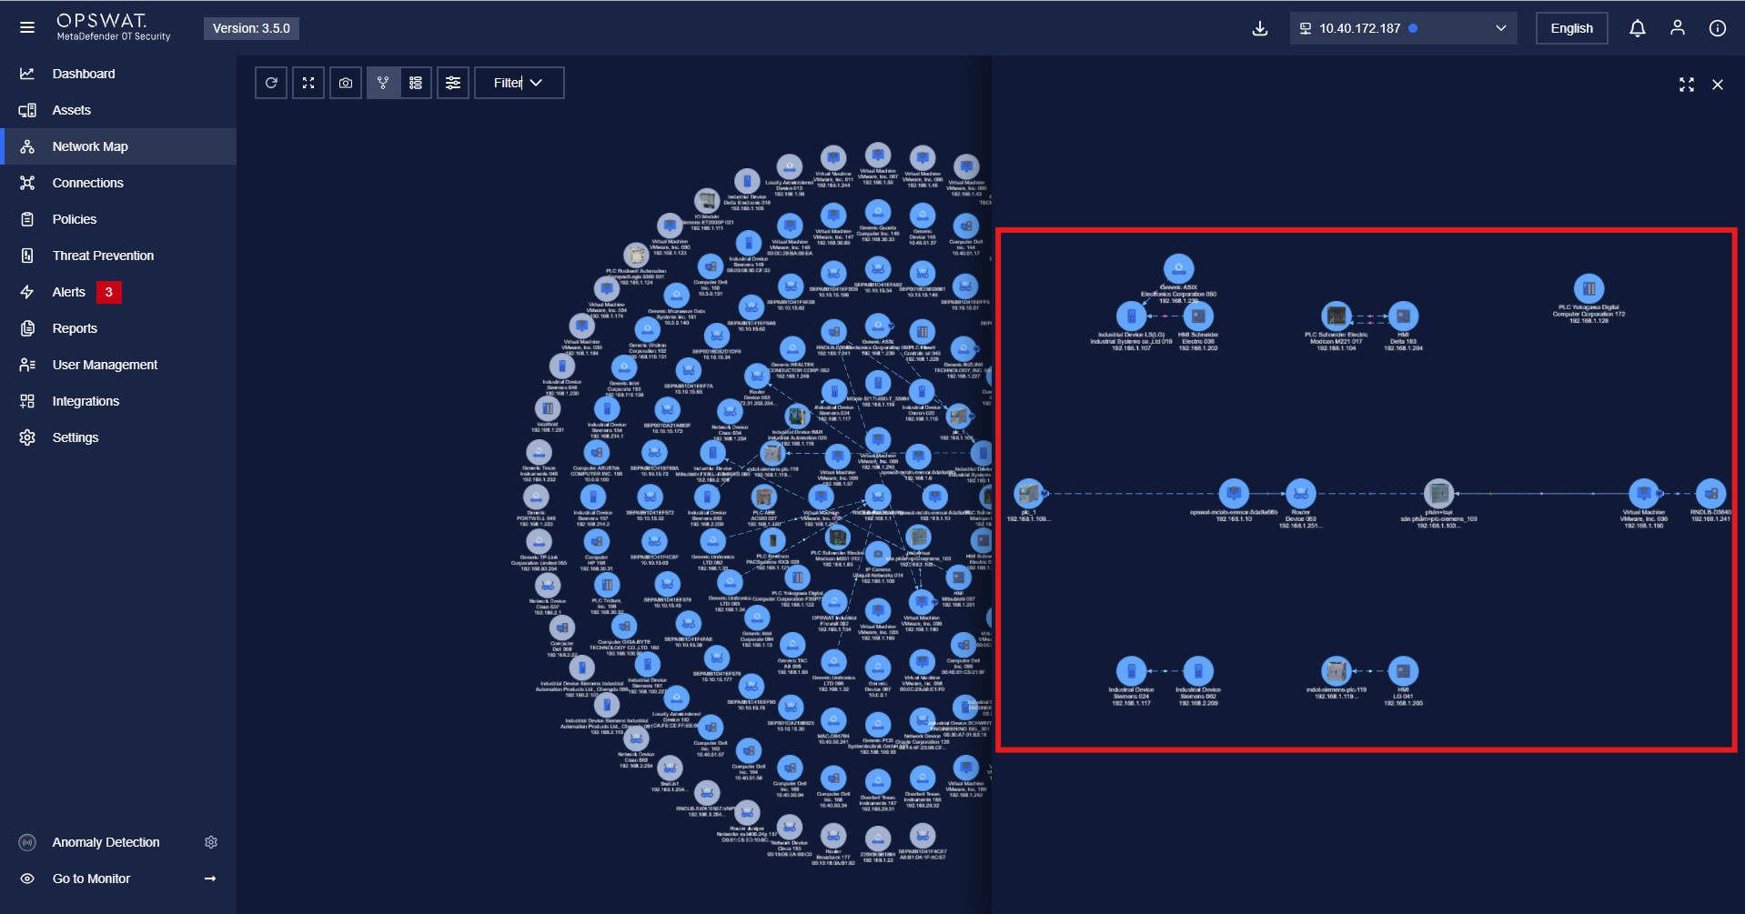The image size is (1745, 914).
Task: Navigate to Policies
Action: (x=118, y=219)
